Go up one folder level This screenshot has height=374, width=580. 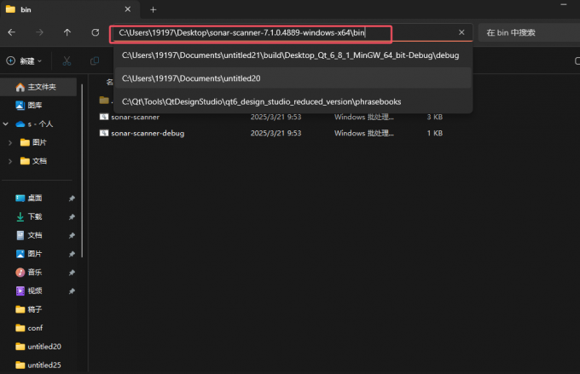tap(67, 32)
